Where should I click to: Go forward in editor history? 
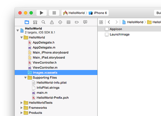[117, 22]
